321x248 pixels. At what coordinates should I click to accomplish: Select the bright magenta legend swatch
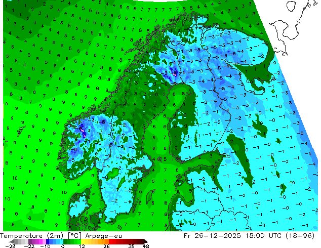coord(41,241)
